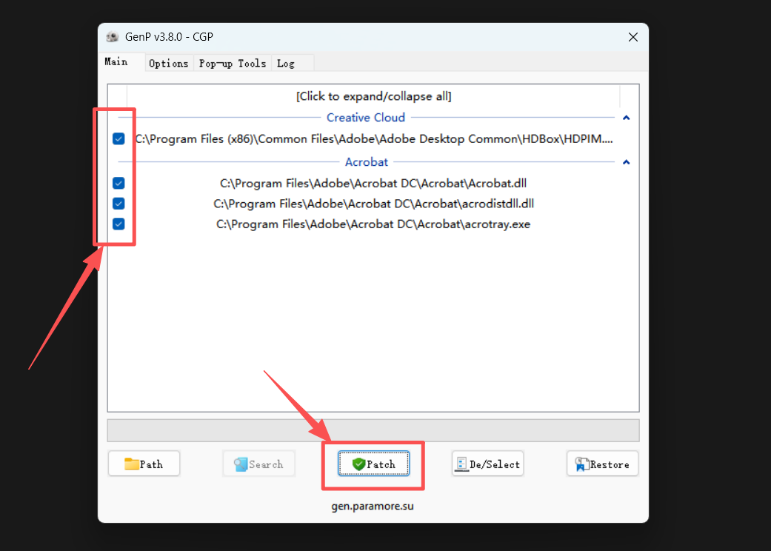Viewport: 771px width, 551px height.
Task: Click the restore icon on Restore button
Action: point(581,464)
